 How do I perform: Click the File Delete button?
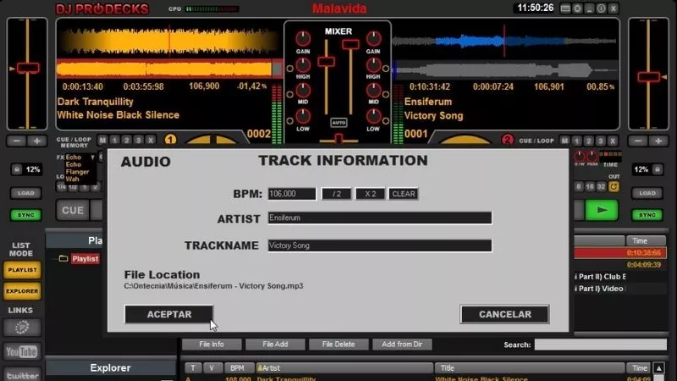pos(338,345)
